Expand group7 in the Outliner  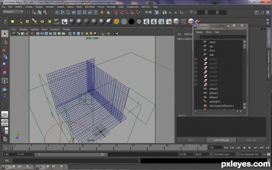pos(196,68)
